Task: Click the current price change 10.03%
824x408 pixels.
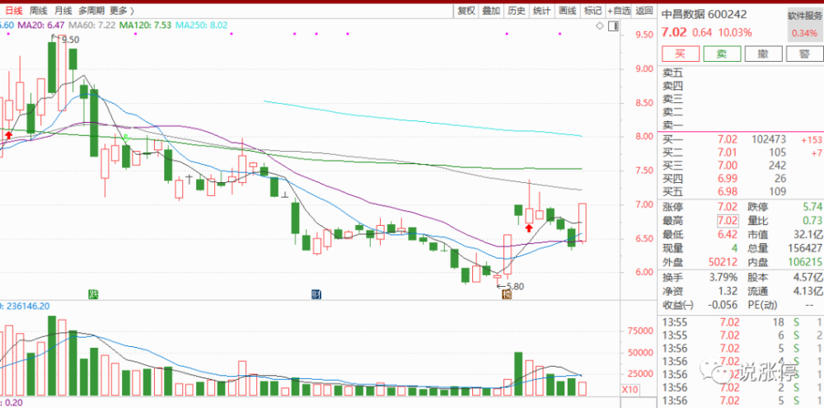Action: coord(736,33)
